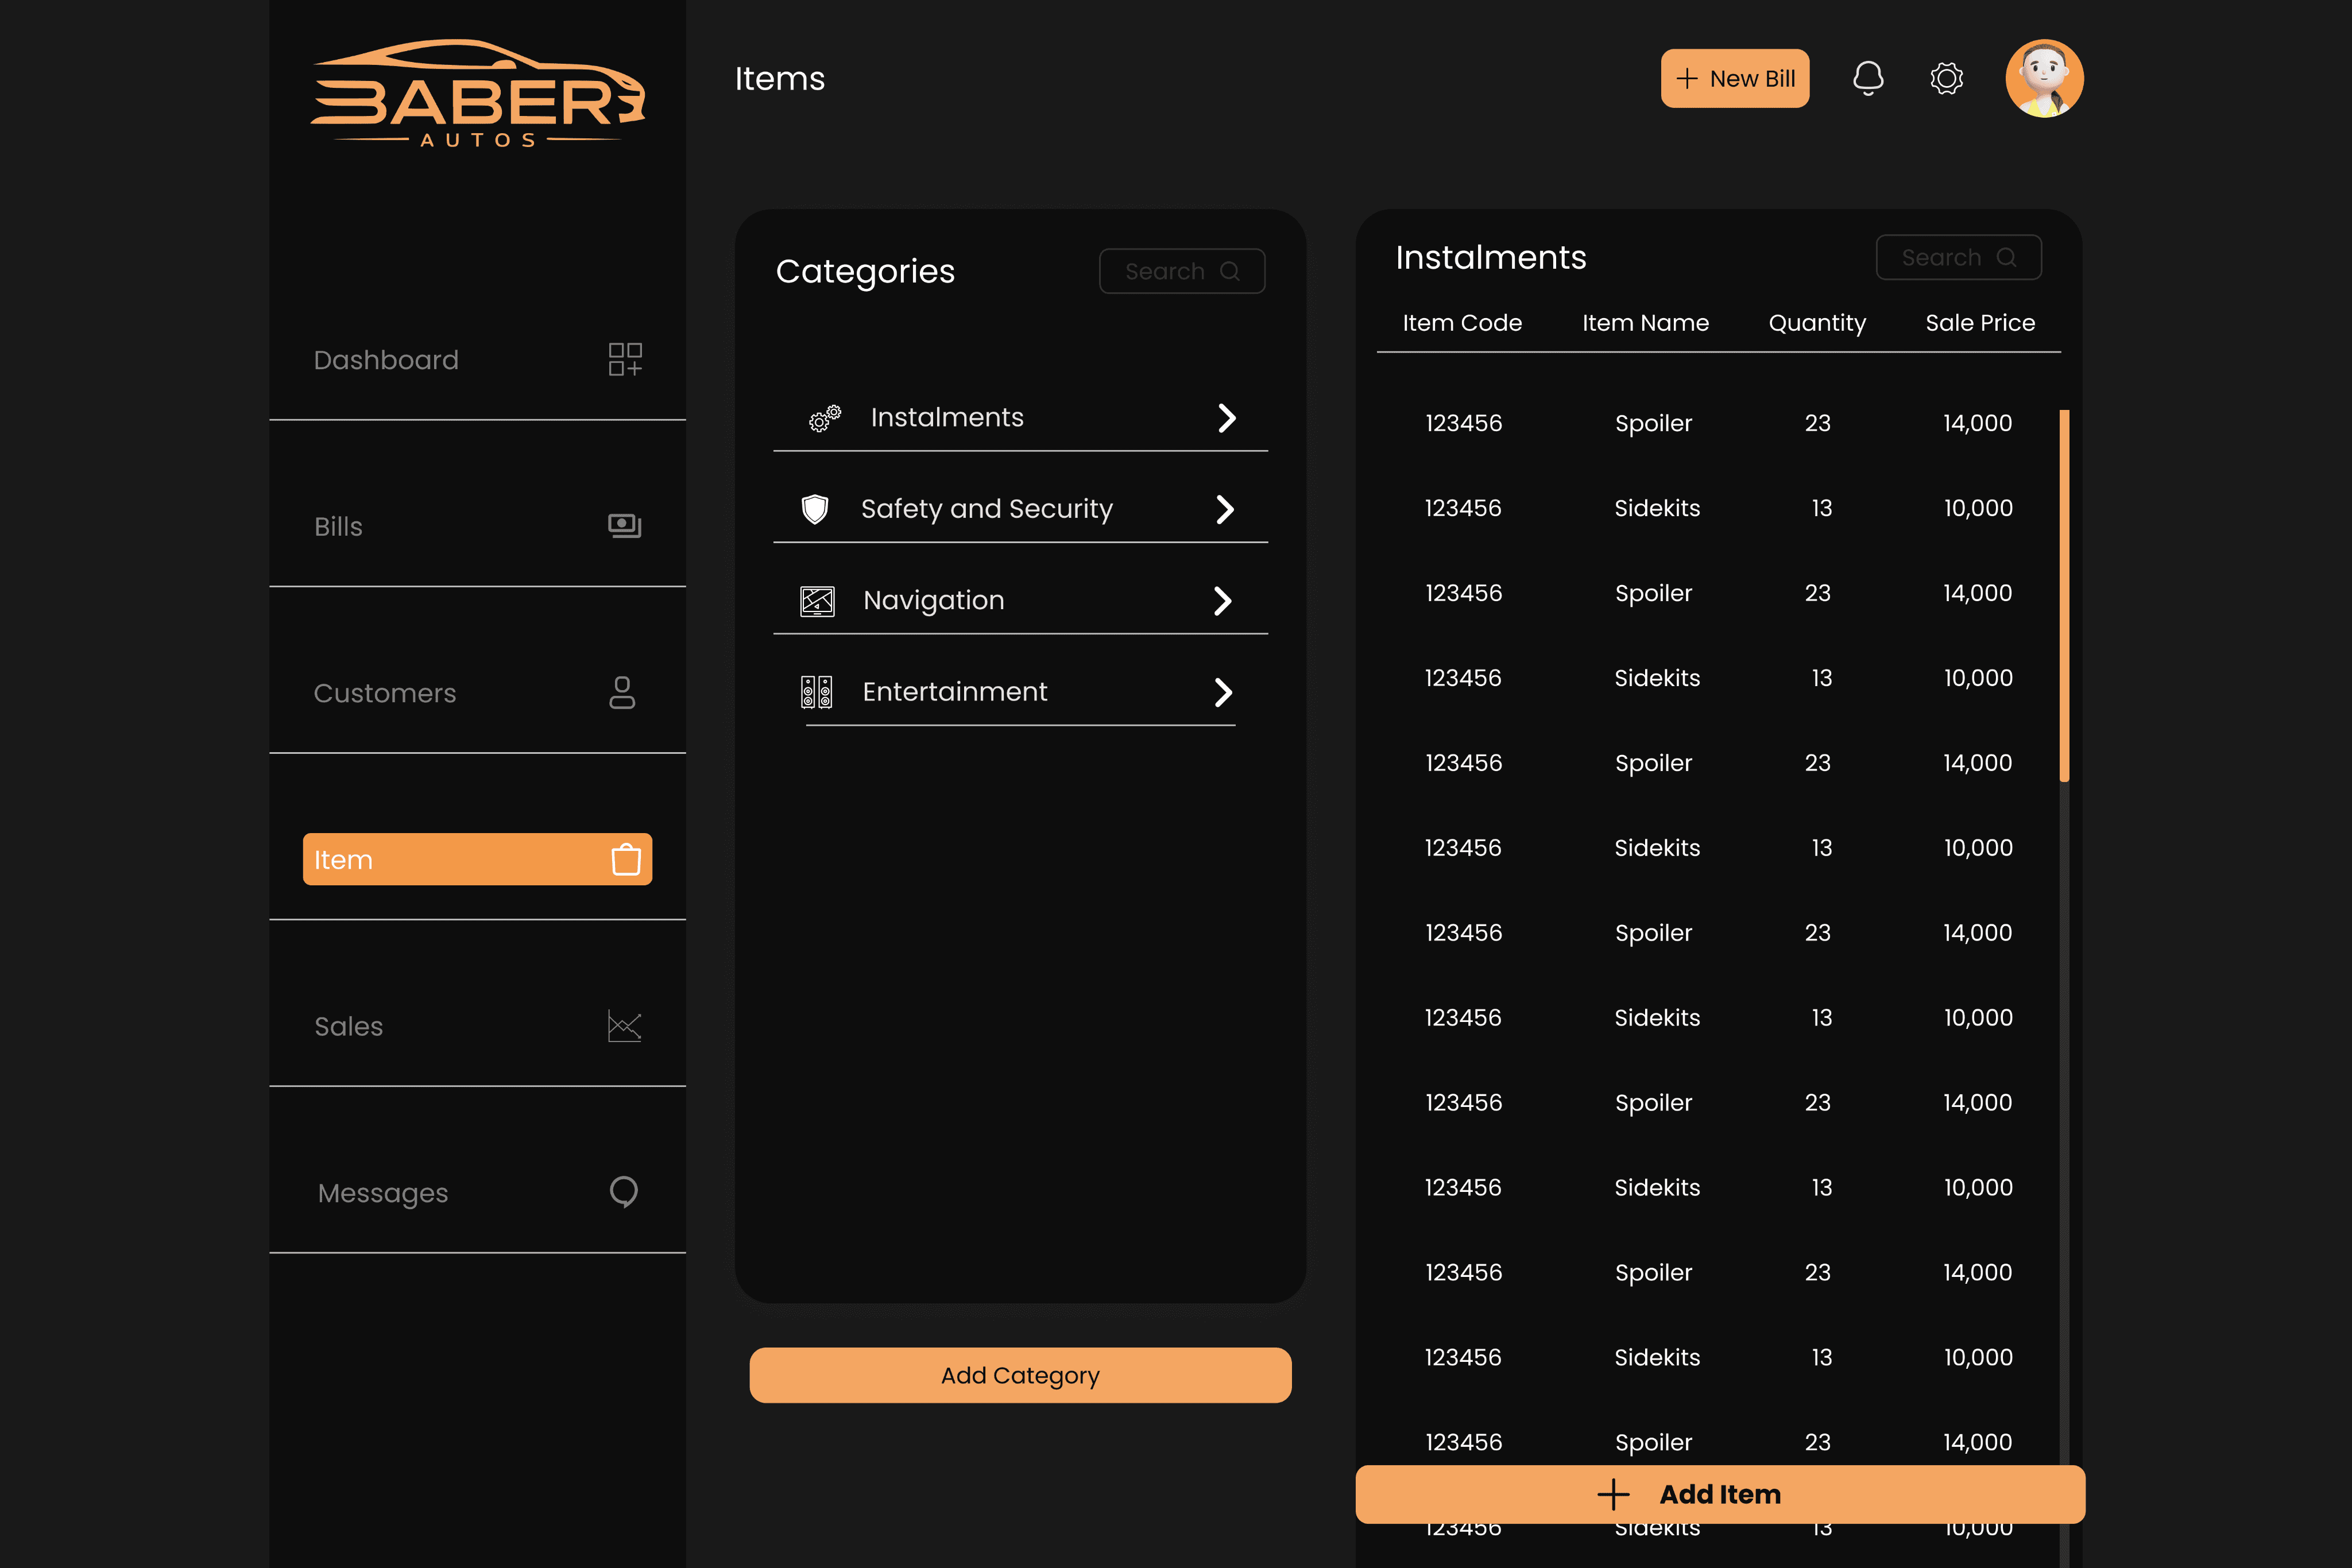This screenshot has width=2352, height=1568.
Task: Click the Sales chart icon
Action: pos(624,1026)
